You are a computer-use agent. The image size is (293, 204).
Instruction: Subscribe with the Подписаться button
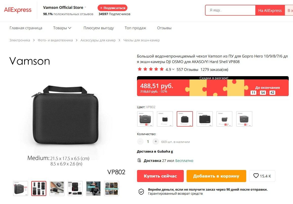[x=112, y=8]
